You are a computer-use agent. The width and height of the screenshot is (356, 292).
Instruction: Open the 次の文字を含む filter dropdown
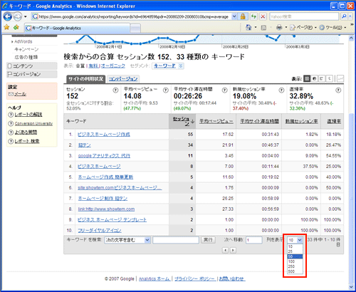127,240
